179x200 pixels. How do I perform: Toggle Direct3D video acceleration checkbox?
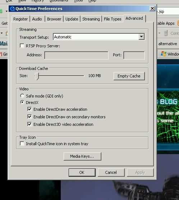[x=29, y=124]
